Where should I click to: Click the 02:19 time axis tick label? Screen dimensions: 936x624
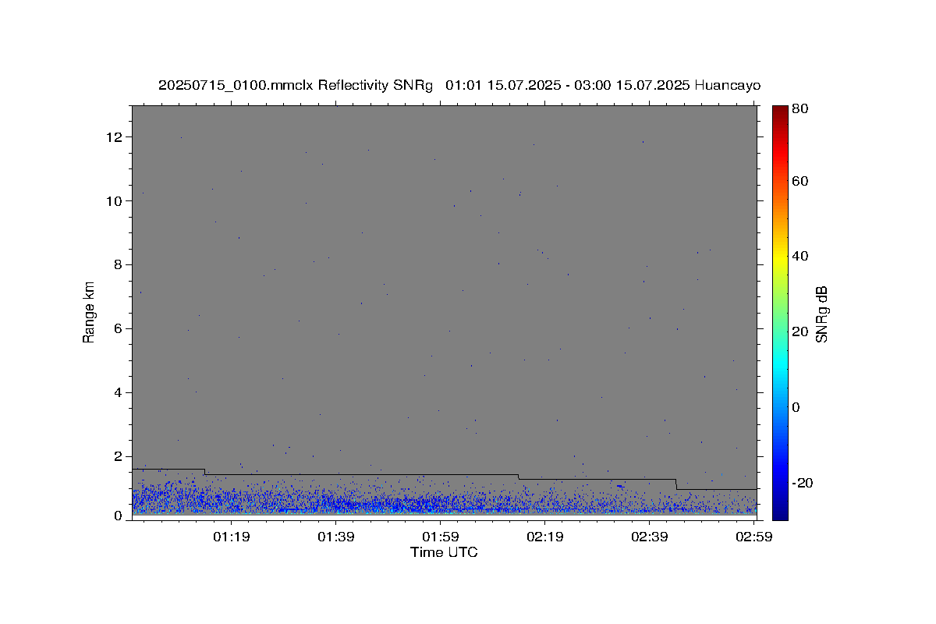545,537
